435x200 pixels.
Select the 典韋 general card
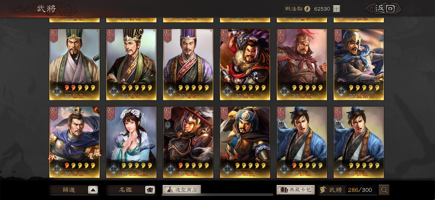pos(245,65)
